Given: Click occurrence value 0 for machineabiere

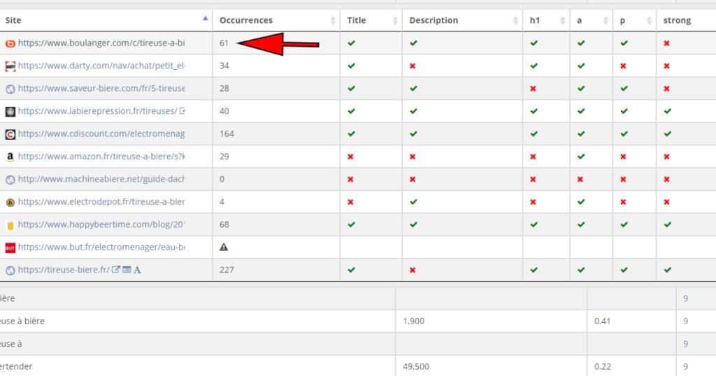Looking at the screenshot, I should point(222,179).
